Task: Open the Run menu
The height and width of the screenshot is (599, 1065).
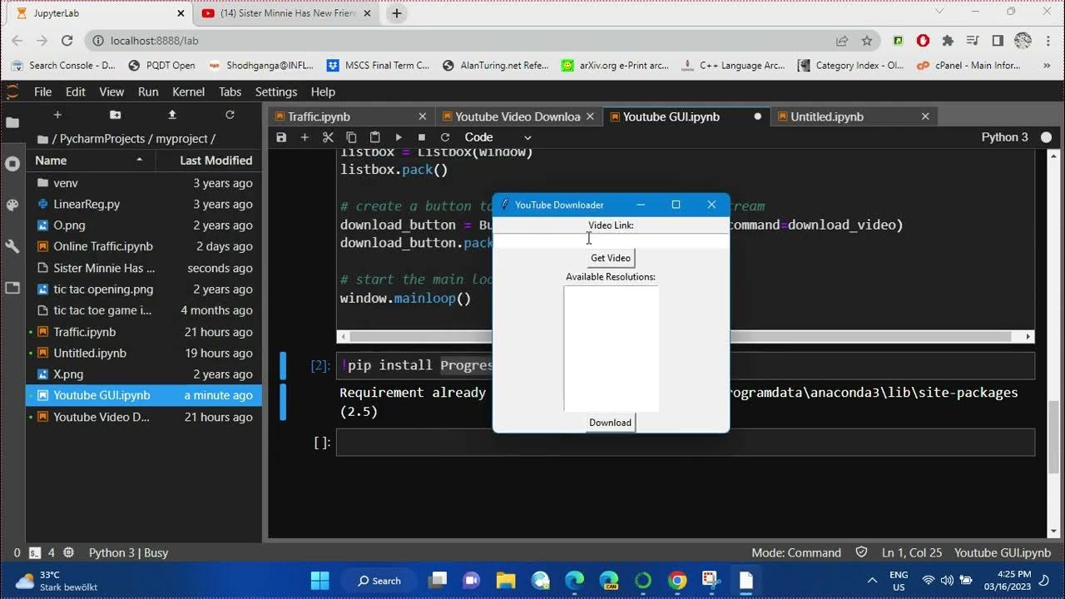Action: (x=148, y=92)
